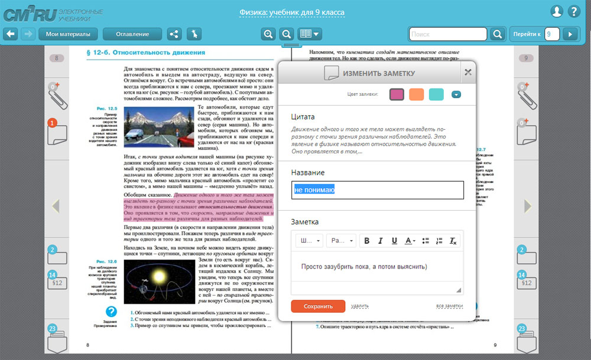Image resolution: width=591 pixels, height=360 pixels.
Task: Toggle underline formatting in note editor
Action: pyautogui.click(x=394, y=241)
